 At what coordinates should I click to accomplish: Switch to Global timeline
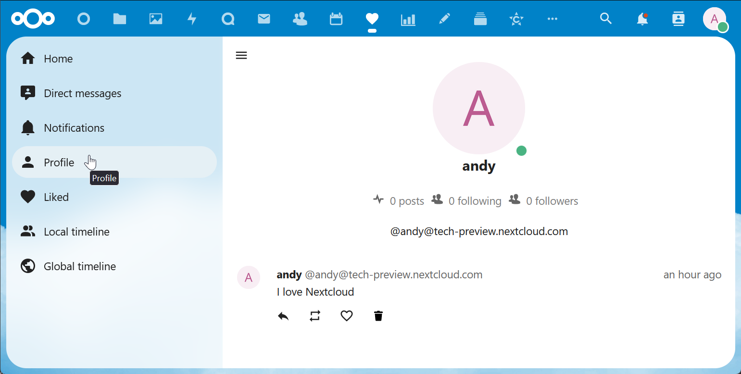(x=80, y=266)
